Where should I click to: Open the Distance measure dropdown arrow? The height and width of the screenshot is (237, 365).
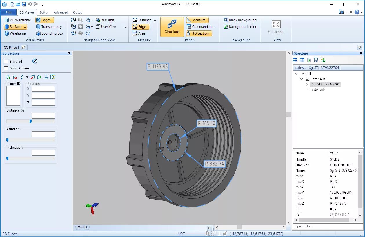tap(155, 20)
